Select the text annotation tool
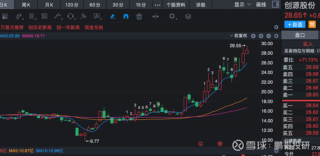The image size is (320, 156). tap(97, 16)
